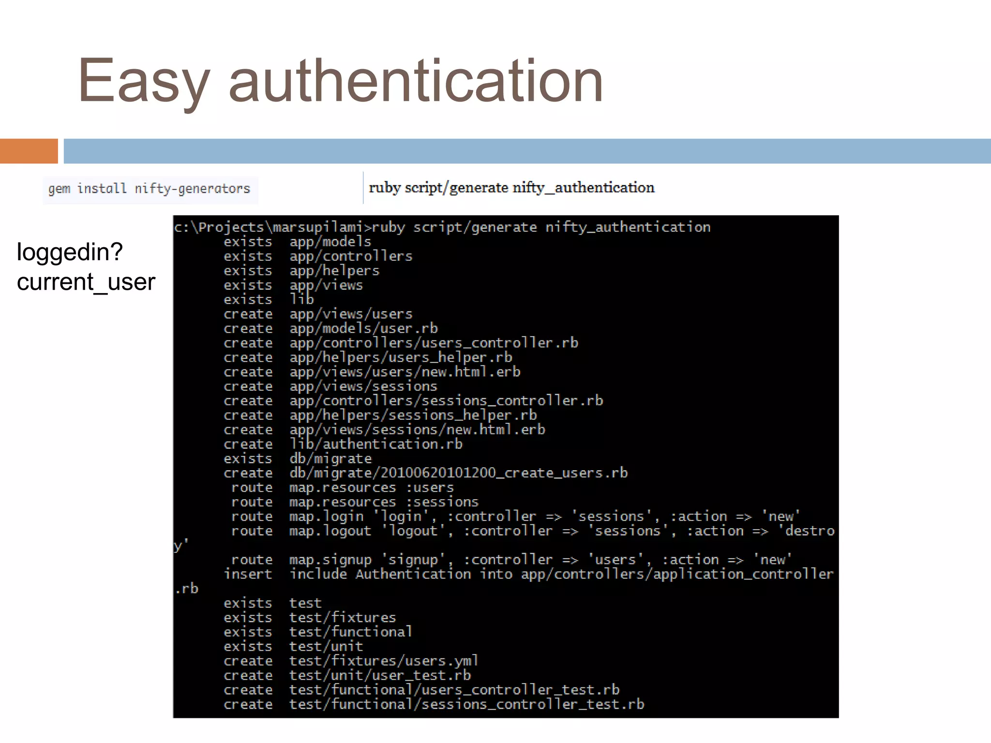Viewport: 991px width, 743px height.
Task: Click the 'exists app/helpers' line
Action: 301,271
